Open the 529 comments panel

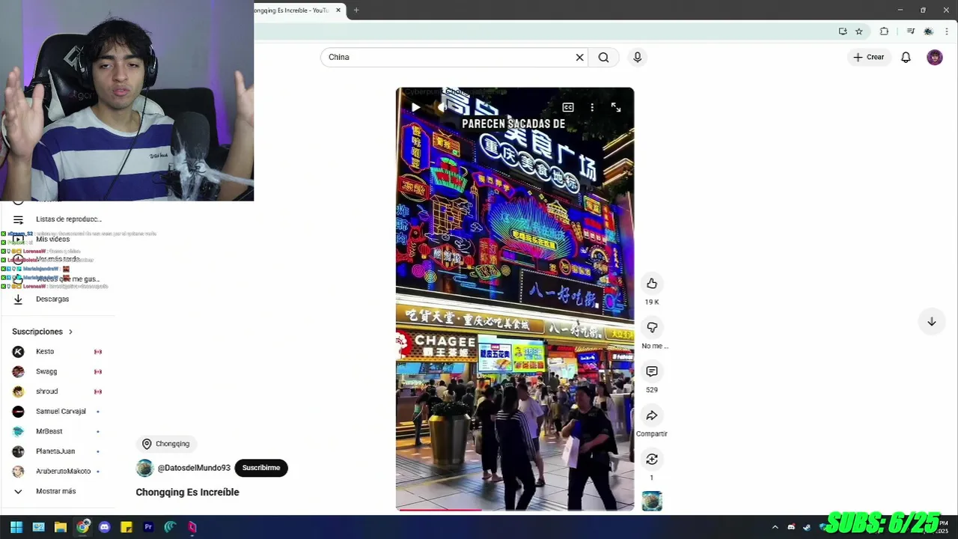pyautogui.click(x=652, y=371)
